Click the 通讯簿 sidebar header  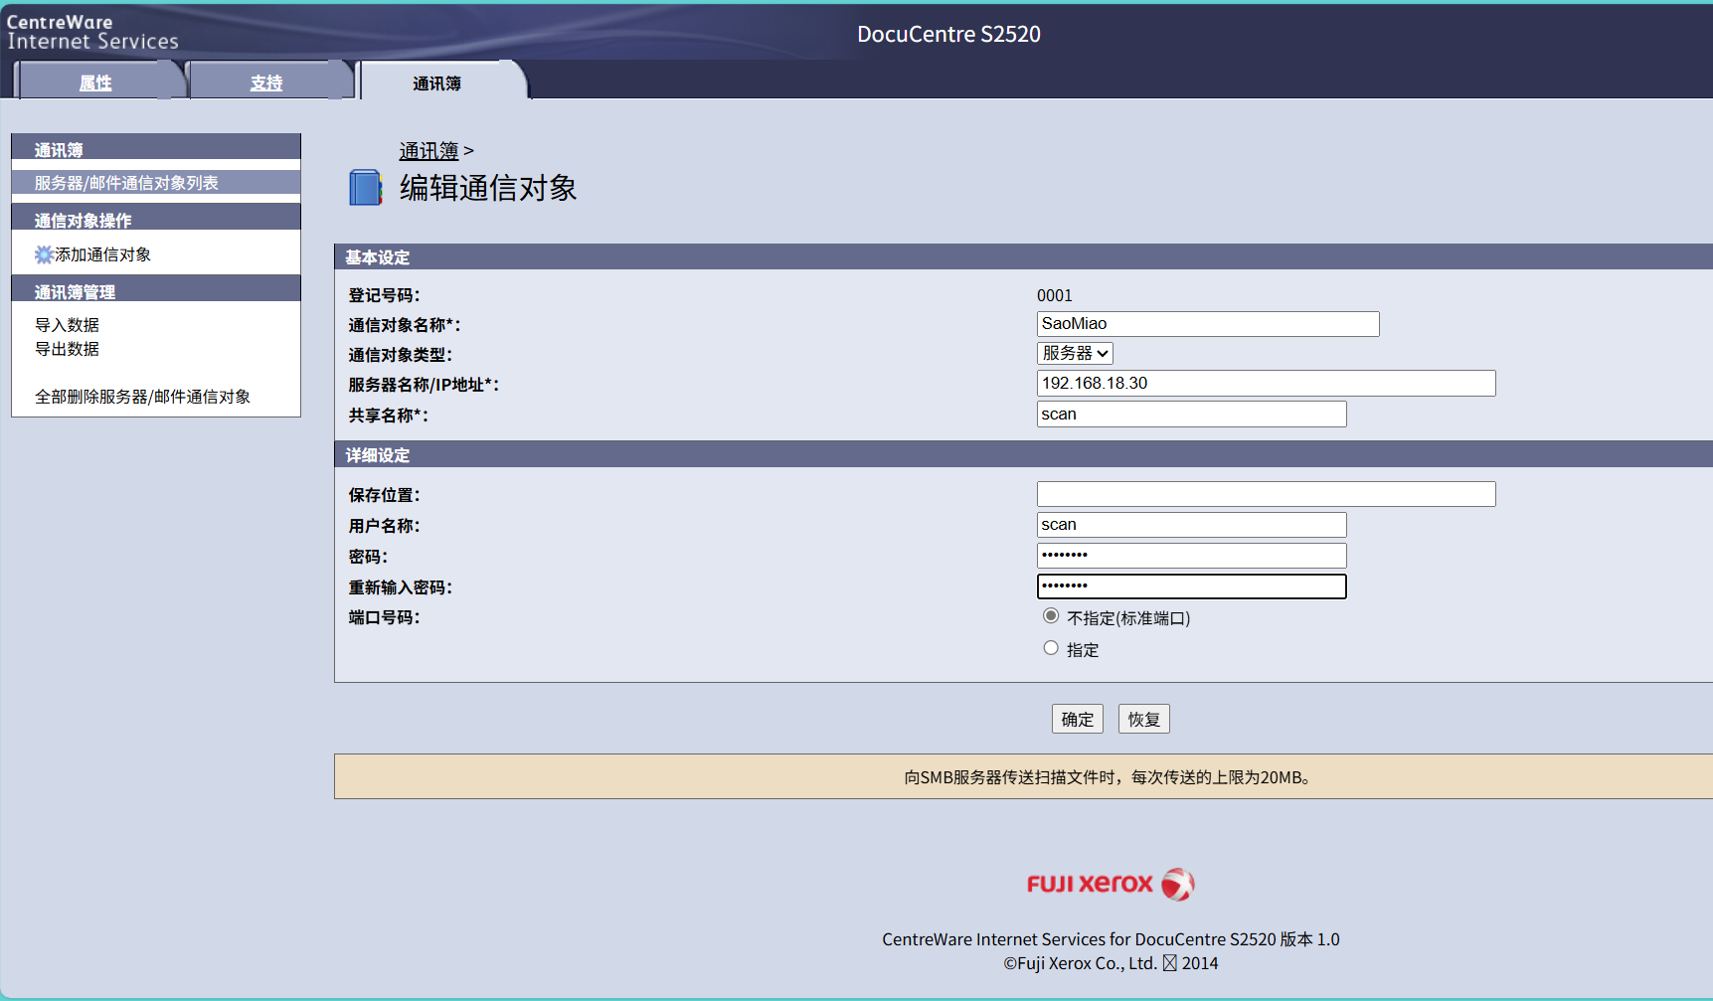coord(156,147)
